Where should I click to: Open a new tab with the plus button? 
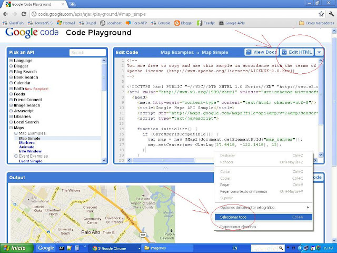(x=73, y=4)
